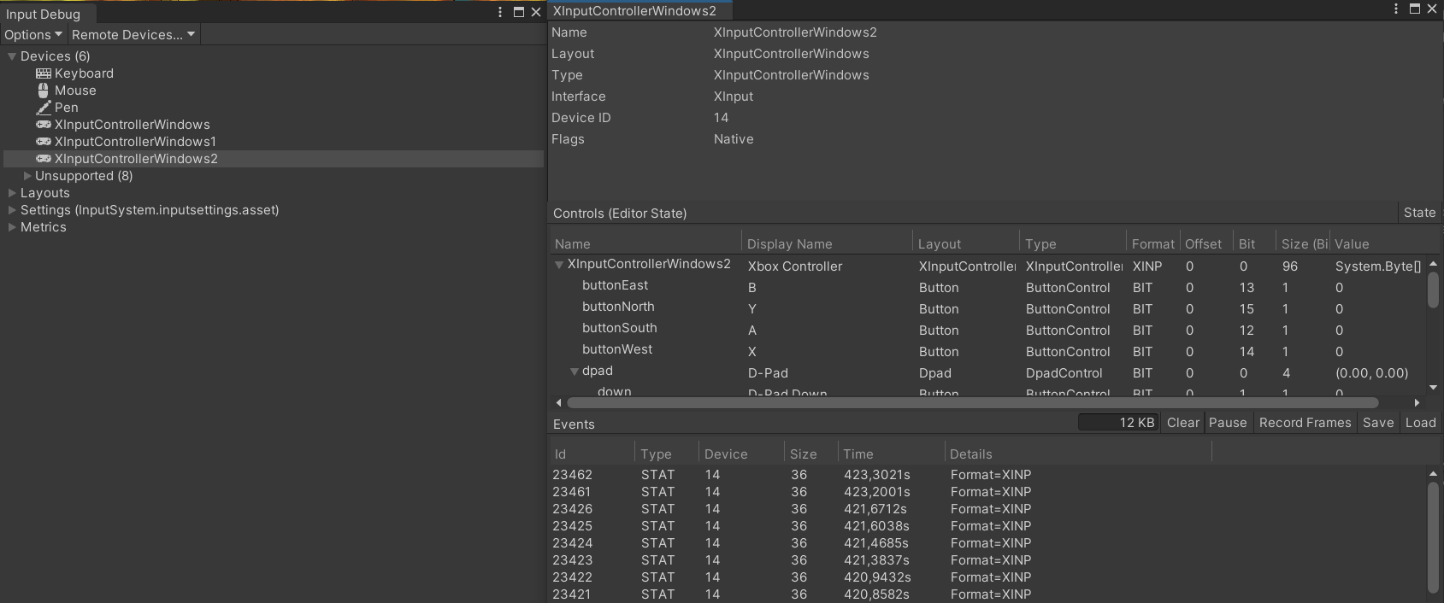Viewport: 1444px width, 603px height.
Task: Click the XInputControllerWindows1 gamepad icon
Action: (x=43, y=142)
